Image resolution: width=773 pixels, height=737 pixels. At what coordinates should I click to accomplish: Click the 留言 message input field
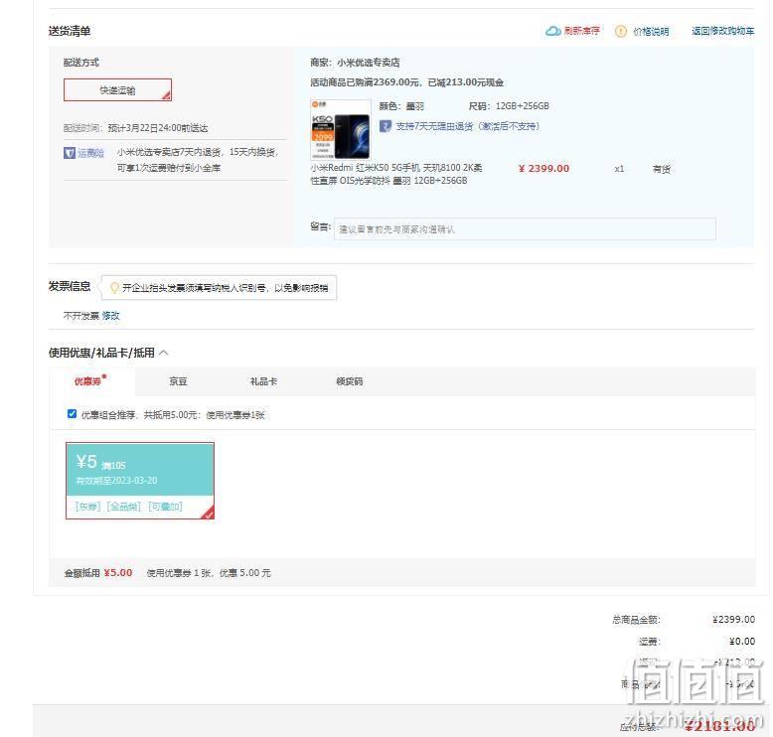[525, 228]
